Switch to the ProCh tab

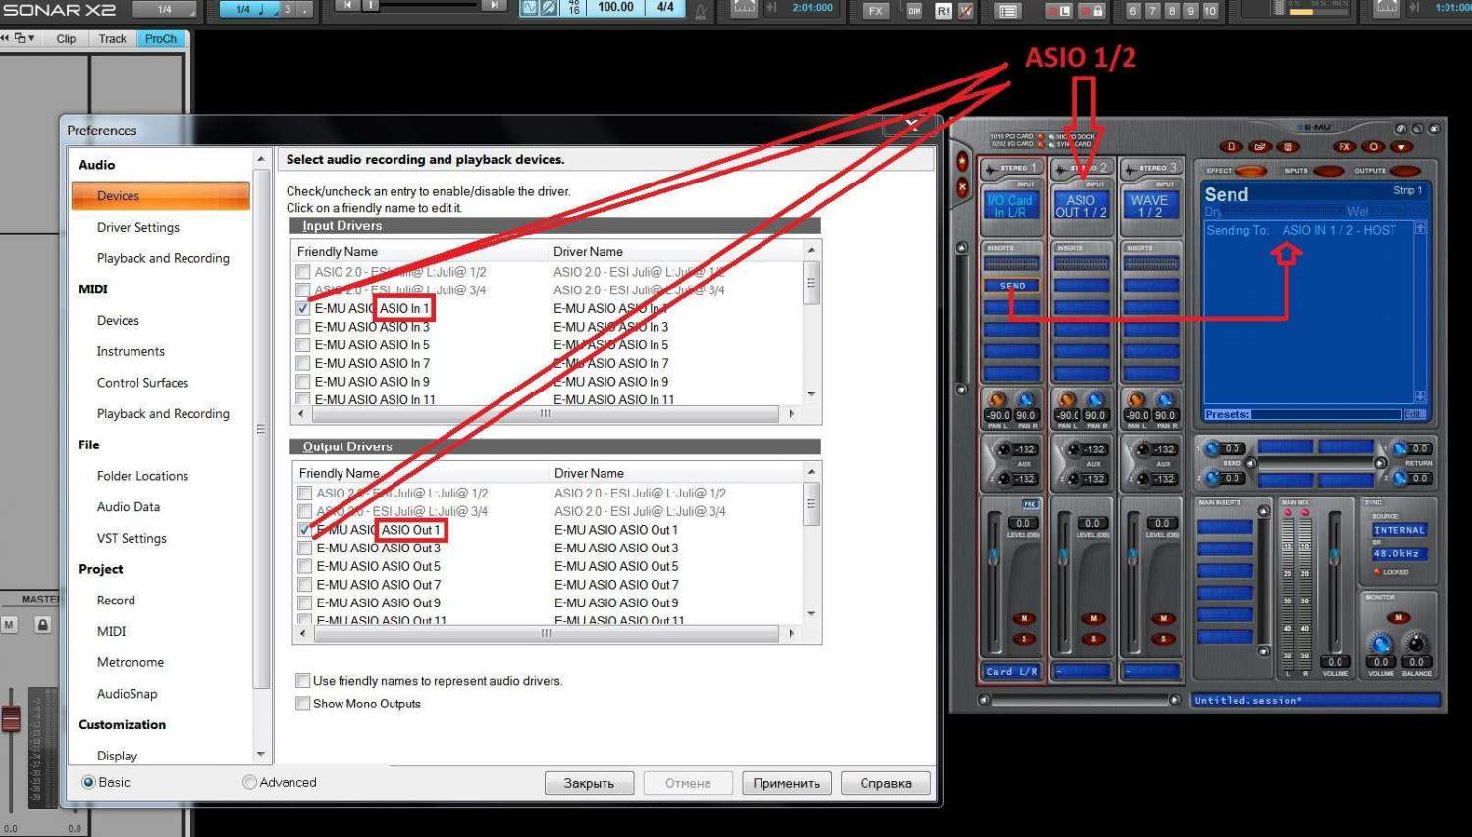[161, 39]
